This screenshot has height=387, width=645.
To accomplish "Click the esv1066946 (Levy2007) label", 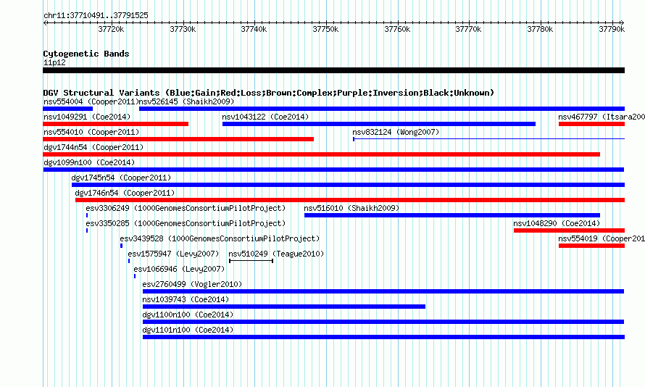I will click(x=179, y=269).
